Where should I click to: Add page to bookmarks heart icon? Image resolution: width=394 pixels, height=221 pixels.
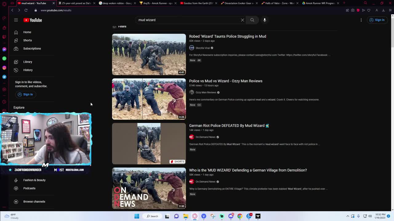pos(369,10)
